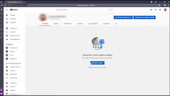Image resolution: width=170 pixels, height=96 pixels.
Task: Switch to the О КАНАЛЕ tab
Action: coord(106,24)
